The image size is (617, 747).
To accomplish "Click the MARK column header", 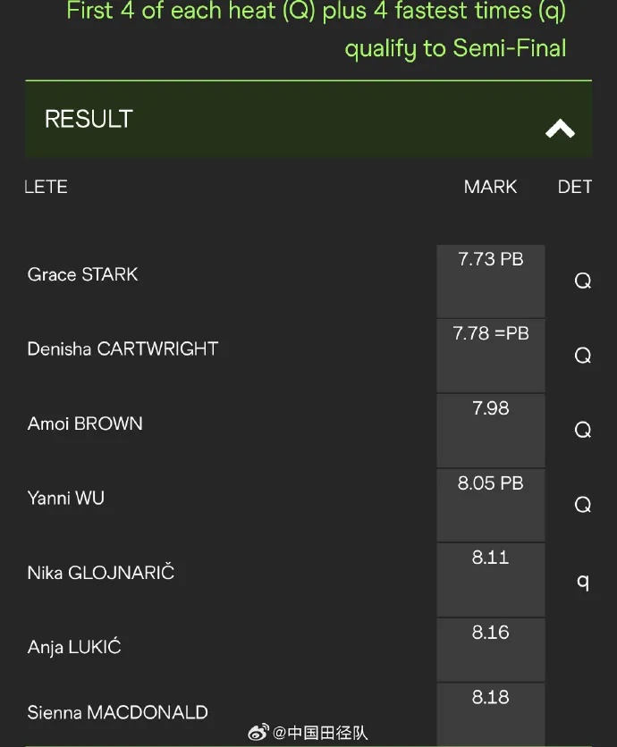I will [490, 187].
